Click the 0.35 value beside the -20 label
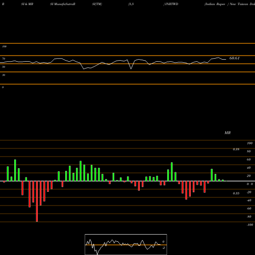Image resolution: width=255 pixels, height=255 pixels. 236,193
